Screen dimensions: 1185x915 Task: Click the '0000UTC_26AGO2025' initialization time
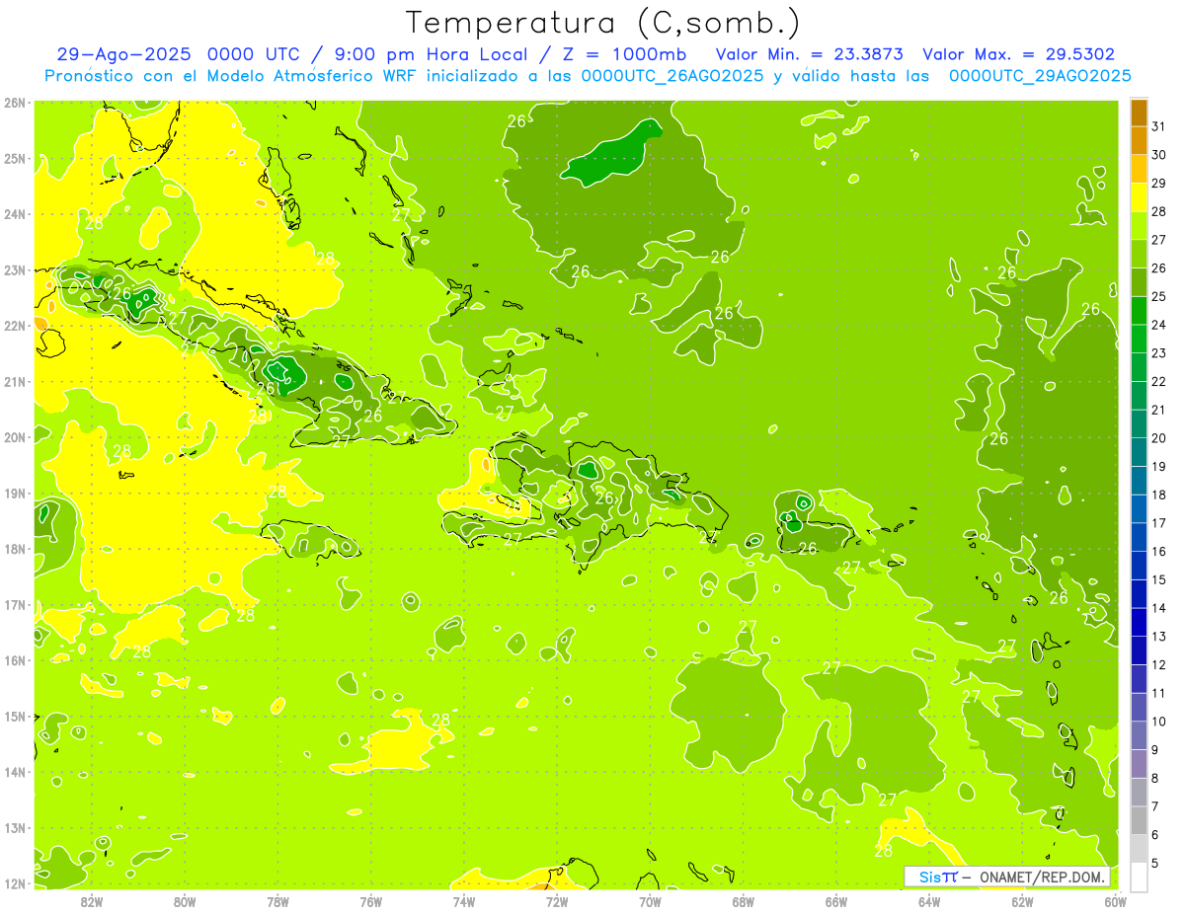[671, 75]
